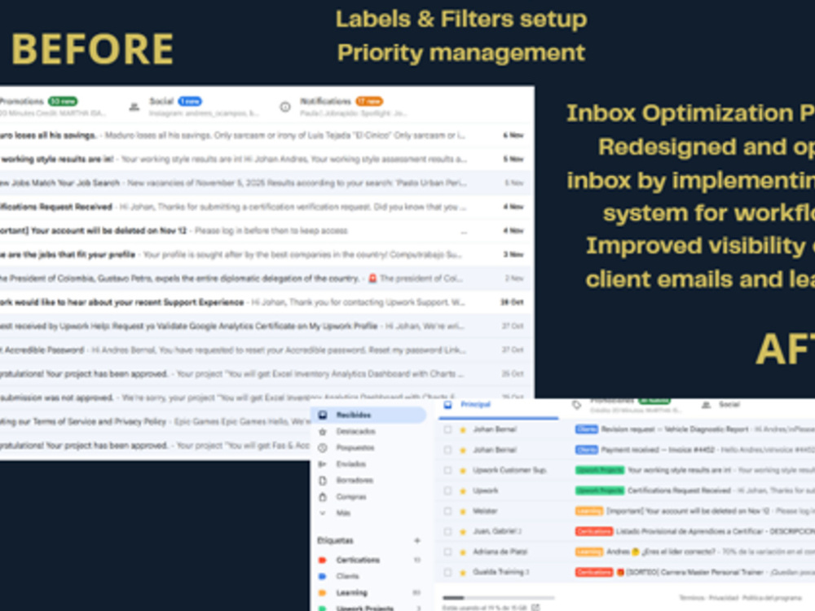Click Learning tag on account deleted email

[x=589, y=512]
